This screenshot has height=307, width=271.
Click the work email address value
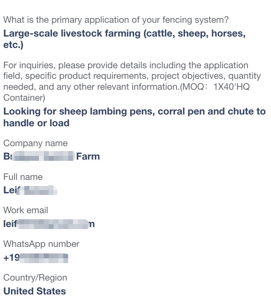[49, 224]
